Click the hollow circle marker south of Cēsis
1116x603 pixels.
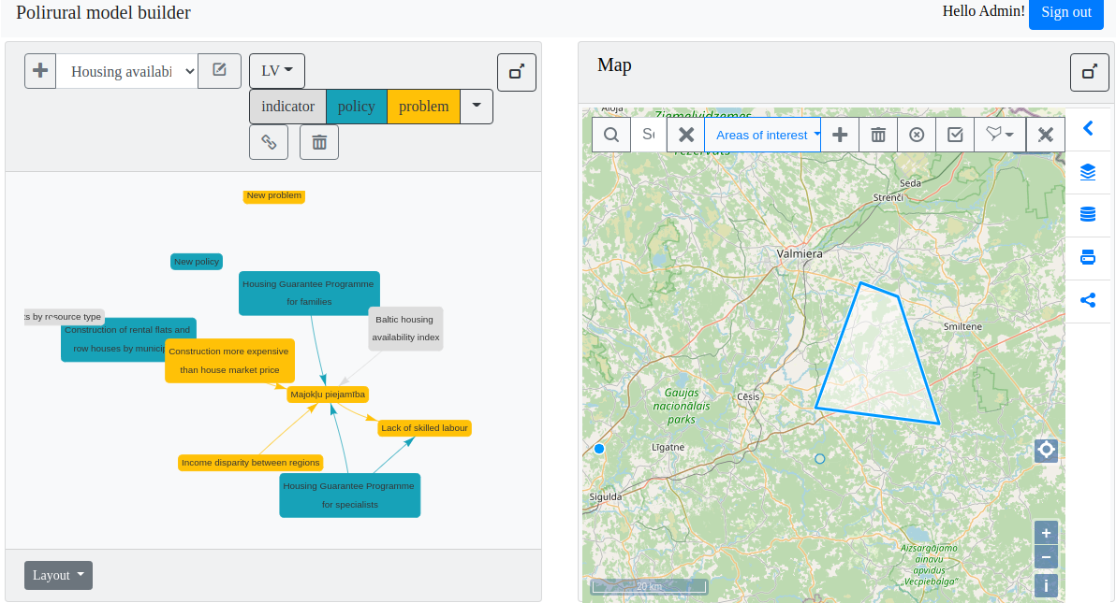point(820,459)
